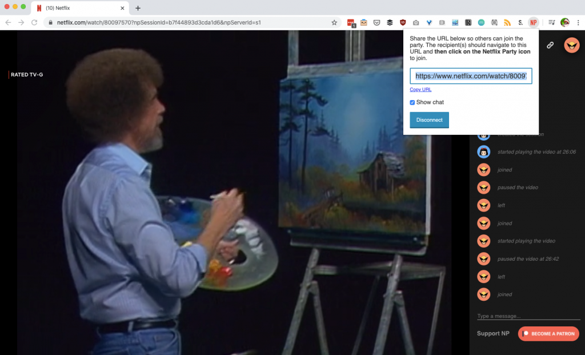The height and width of the screenshot is (355, 585).
Task: Click the black R extension icon
Action: [468, 23]
